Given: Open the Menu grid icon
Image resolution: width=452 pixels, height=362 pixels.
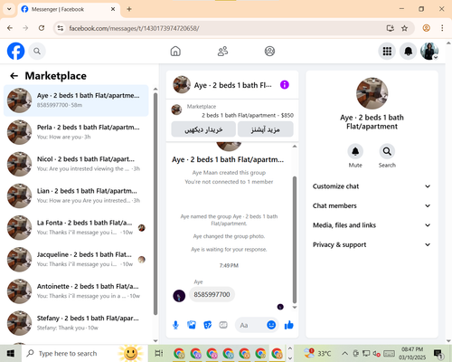Looking at the screenshot, I should [387, 52].
